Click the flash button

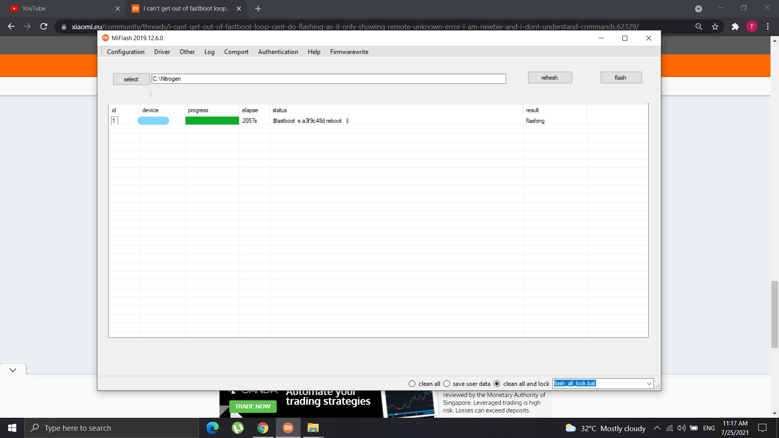click(621, 77)
